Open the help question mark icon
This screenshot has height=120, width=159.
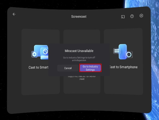click(132, 16)
